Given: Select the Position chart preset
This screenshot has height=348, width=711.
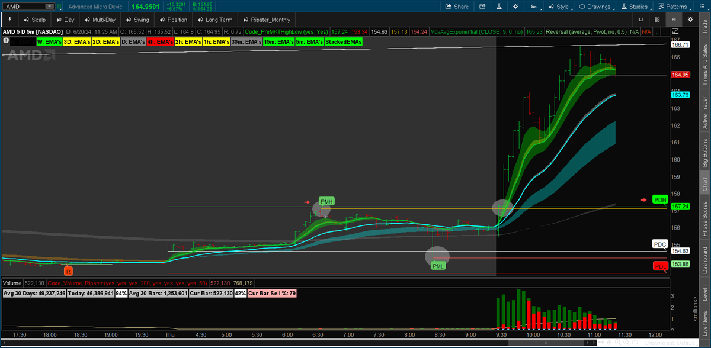Looking at the screenshot, I should coord(172,20).
